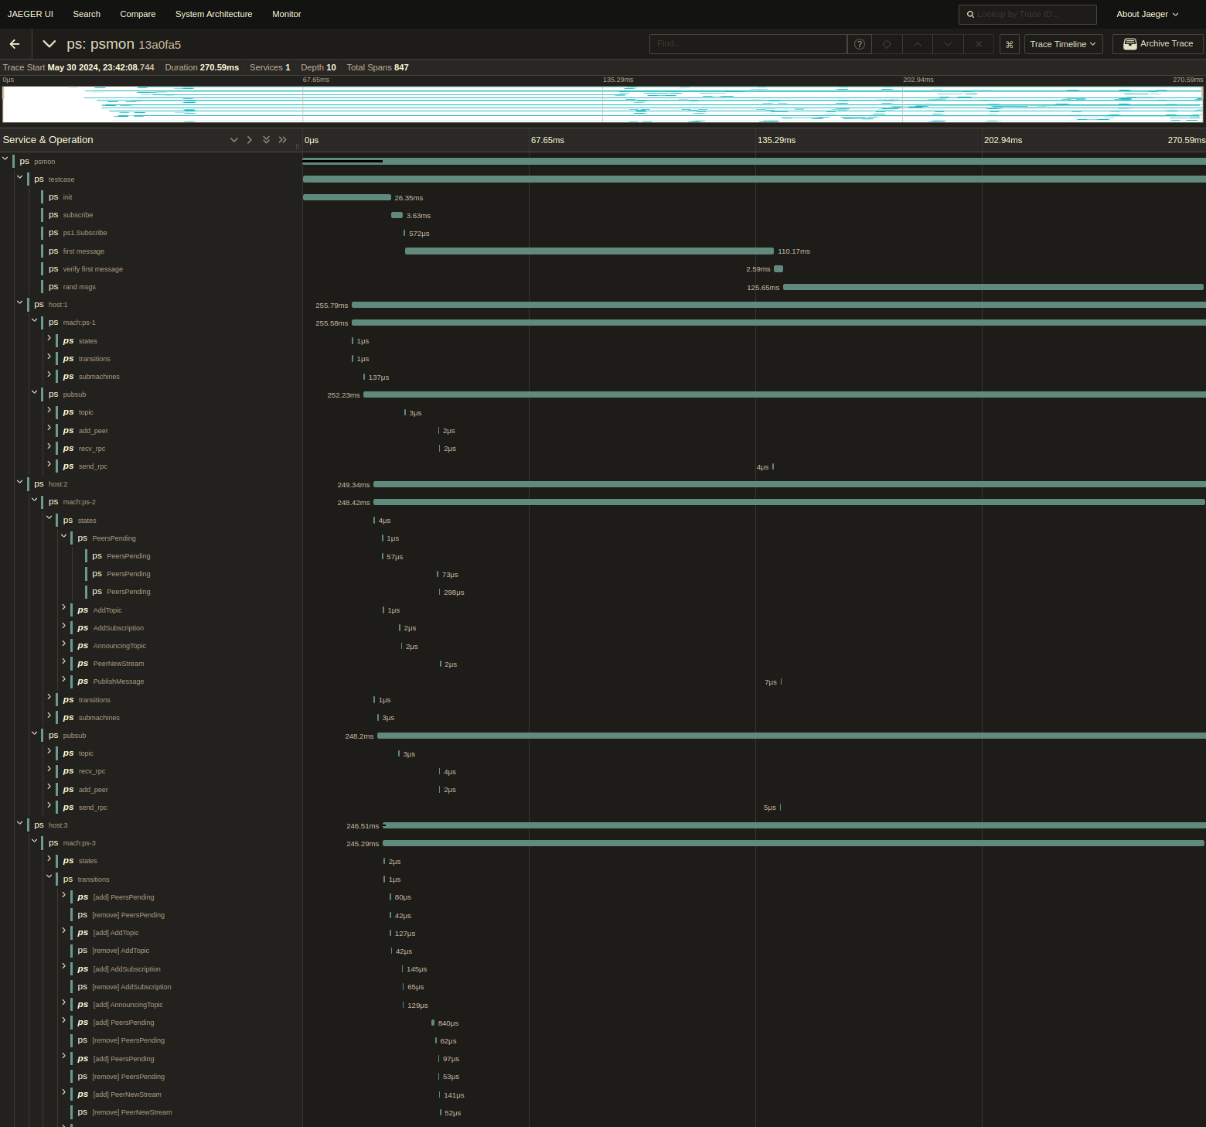Collapse the host:2 span
Screen dimensions: 1206x1127
click(20, 482)
